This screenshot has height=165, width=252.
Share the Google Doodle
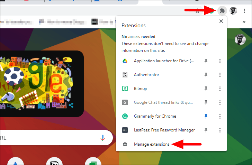71,105
